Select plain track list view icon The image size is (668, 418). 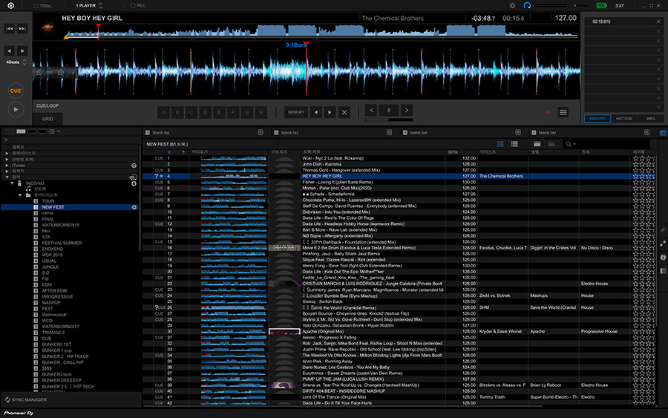click(x=514, y=144)
